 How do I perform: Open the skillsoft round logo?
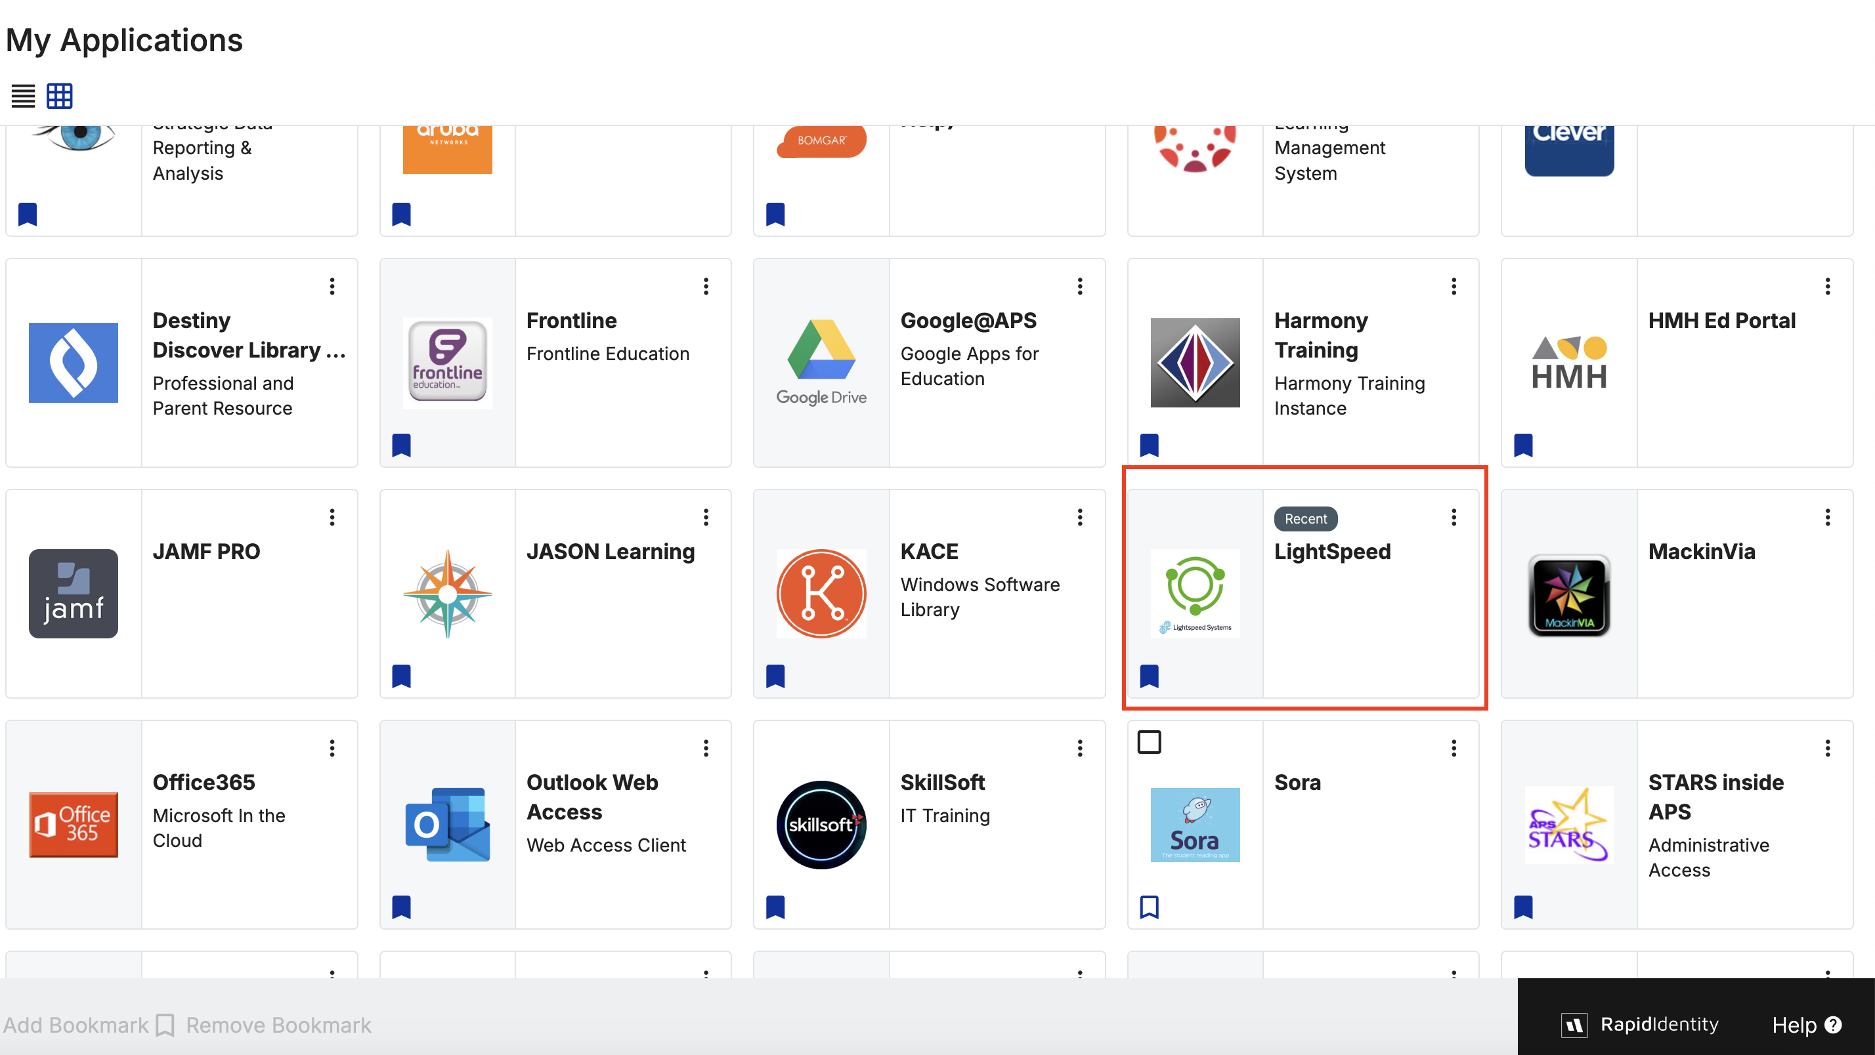coord(821,824)
